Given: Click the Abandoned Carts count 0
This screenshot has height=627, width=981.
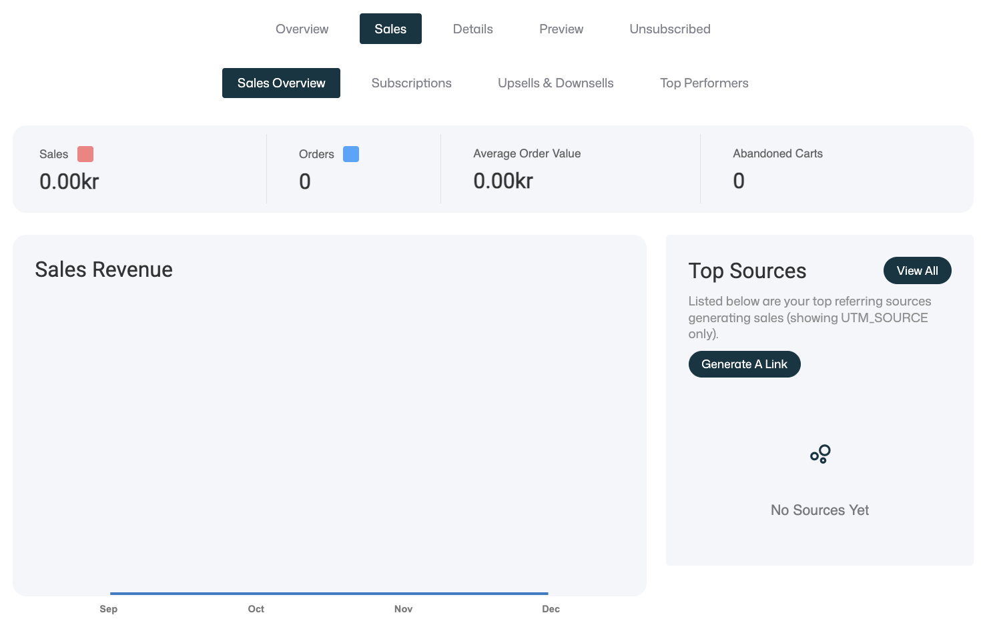Looking at the screenshot, I should (739, 181).
